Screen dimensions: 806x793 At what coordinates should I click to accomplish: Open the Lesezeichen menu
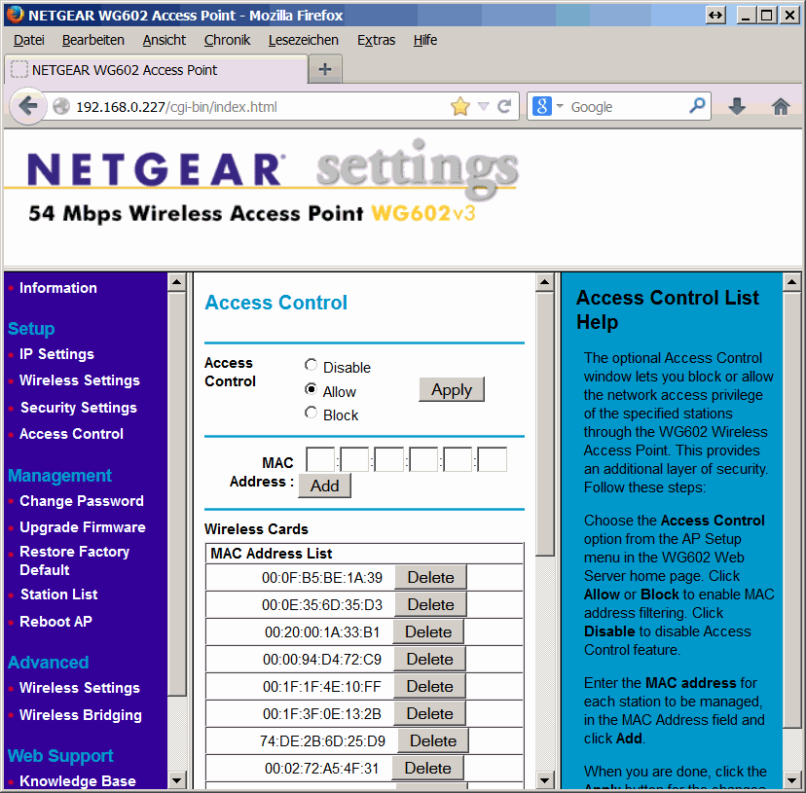pos(303,40)
